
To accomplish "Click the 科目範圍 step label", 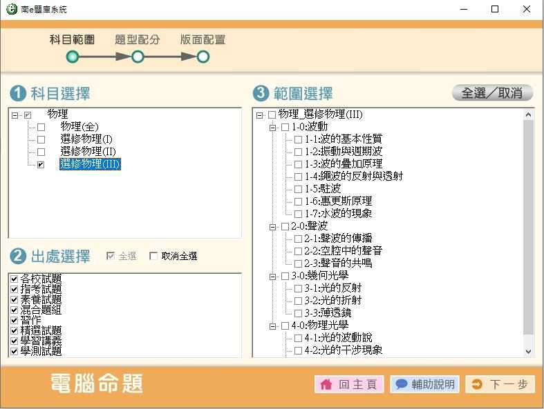I will coord(72,39).
